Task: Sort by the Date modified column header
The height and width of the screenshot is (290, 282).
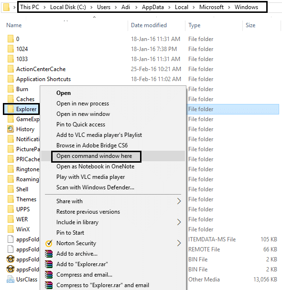Action: click(149, 25)
